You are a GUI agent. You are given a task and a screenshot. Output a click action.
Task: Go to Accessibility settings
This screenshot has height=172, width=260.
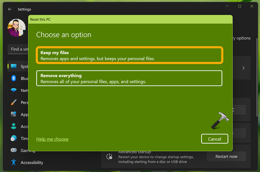(x=32, y=163)
